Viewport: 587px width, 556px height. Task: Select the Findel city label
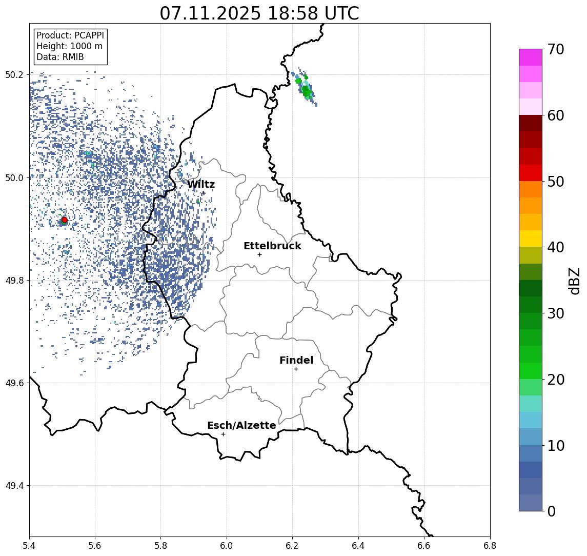tap(296, 360)
